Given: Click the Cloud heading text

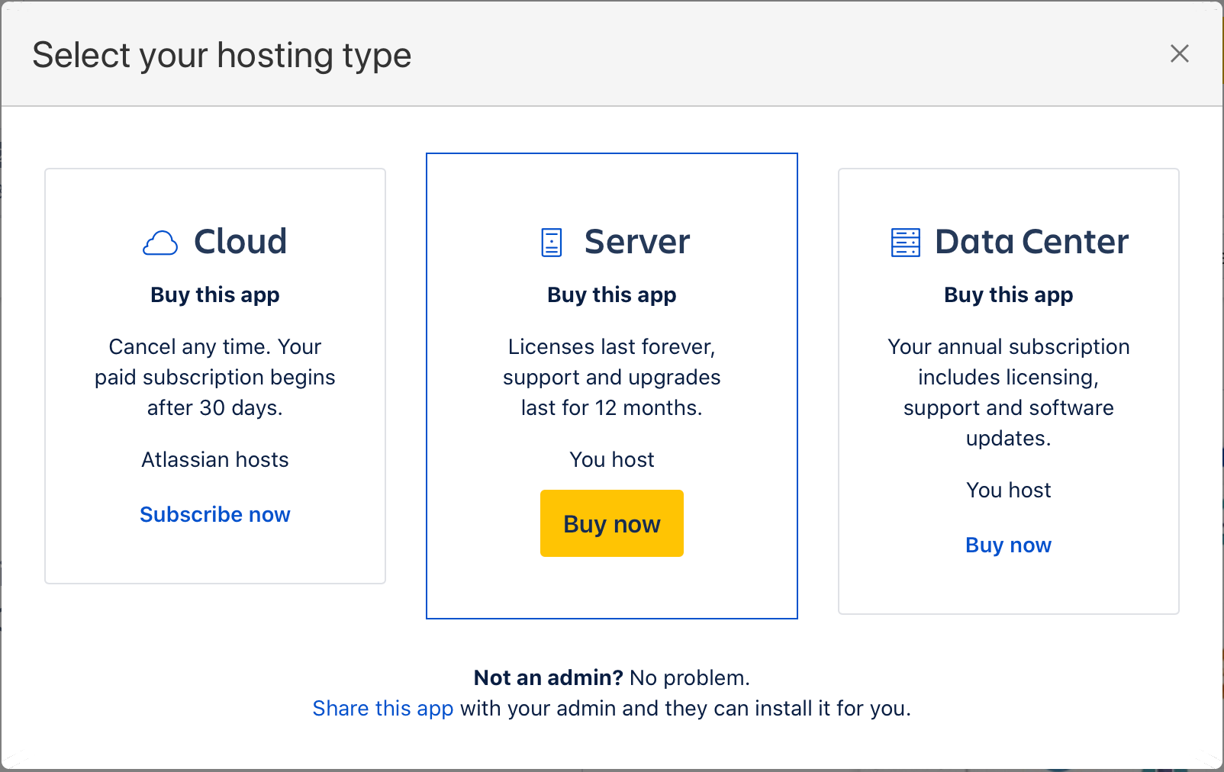Looking at the screenshot, I should [x=240, y=242].
